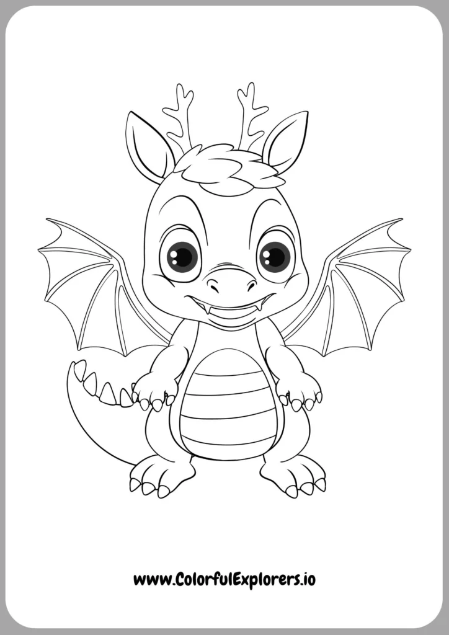Click the www.ColorfulExplorers.io website text

tap(225, 580)
